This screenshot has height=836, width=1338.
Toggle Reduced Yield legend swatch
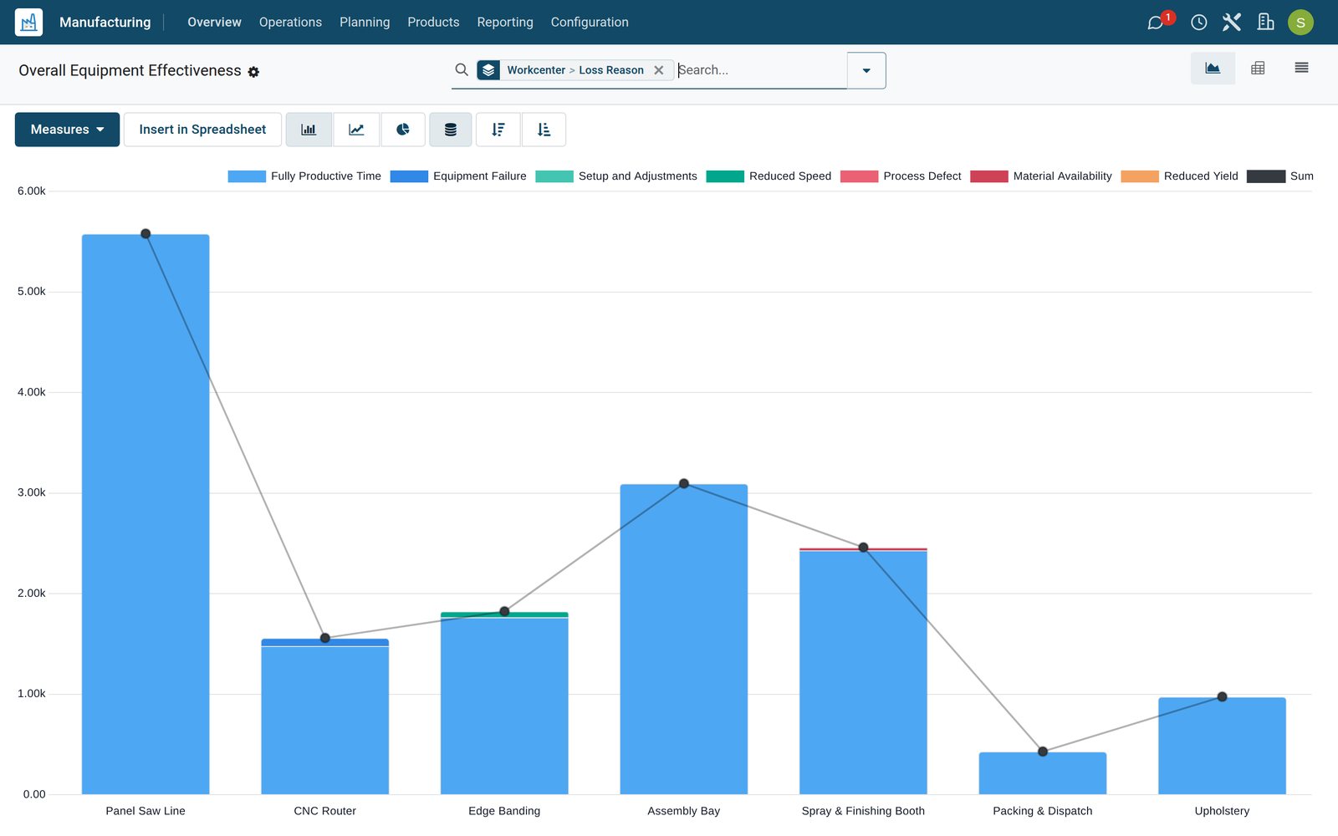coord(1140,176)
